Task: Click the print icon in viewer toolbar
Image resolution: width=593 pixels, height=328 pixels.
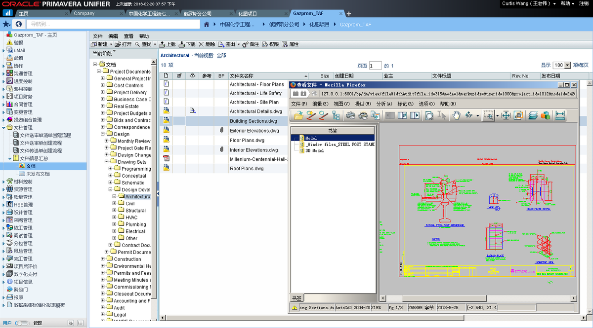Action: pos(350,115)
